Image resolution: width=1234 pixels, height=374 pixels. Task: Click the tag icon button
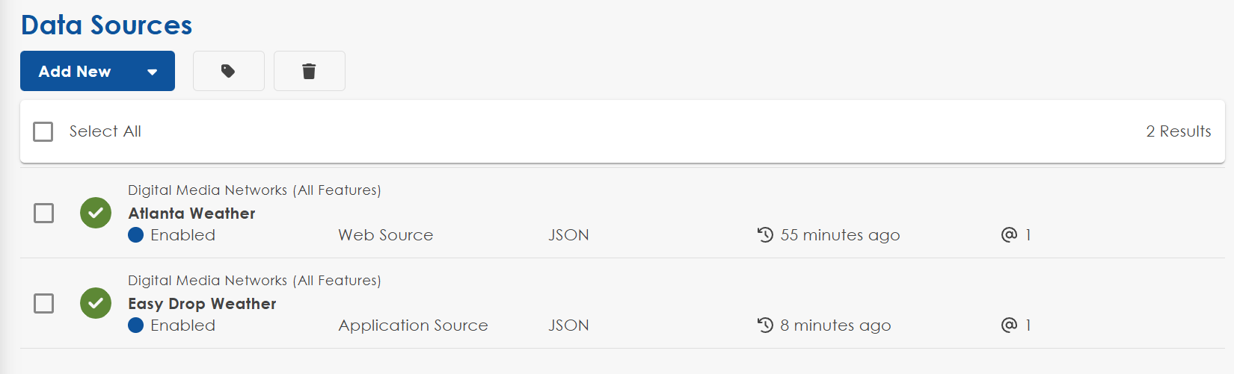pyautogui.click(x=228, y=71)
